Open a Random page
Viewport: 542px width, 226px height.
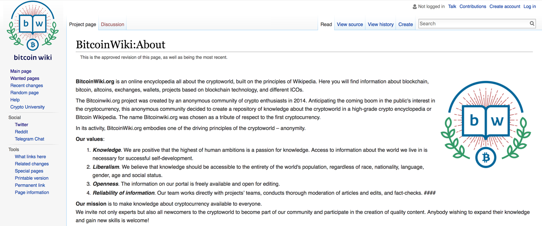(24, 92)
